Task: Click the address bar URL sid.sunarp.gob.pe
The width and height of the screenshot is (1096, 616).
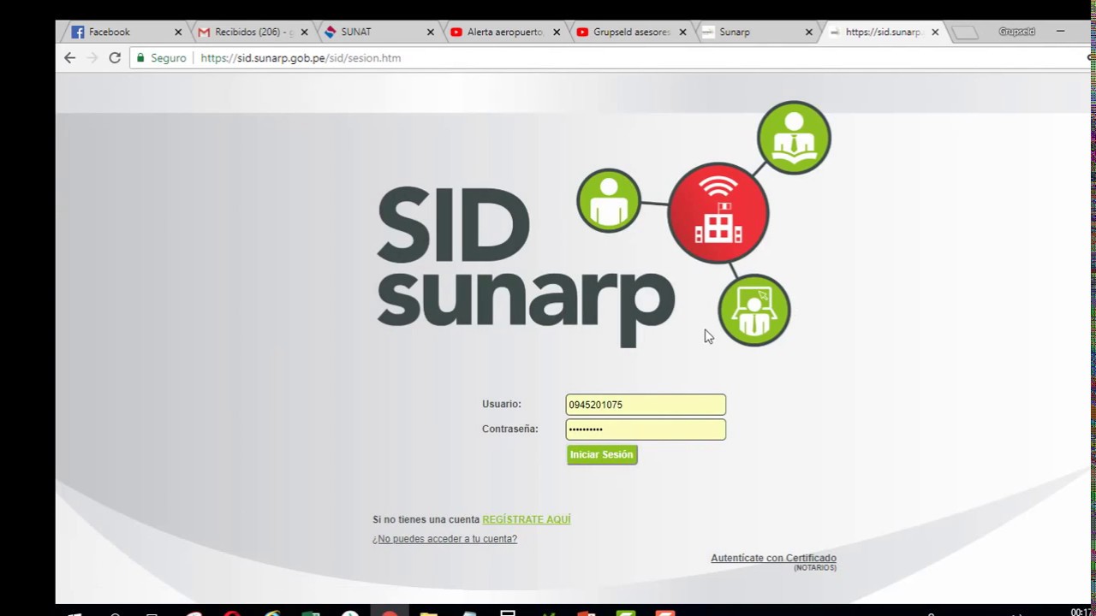Action: [301, 58]
